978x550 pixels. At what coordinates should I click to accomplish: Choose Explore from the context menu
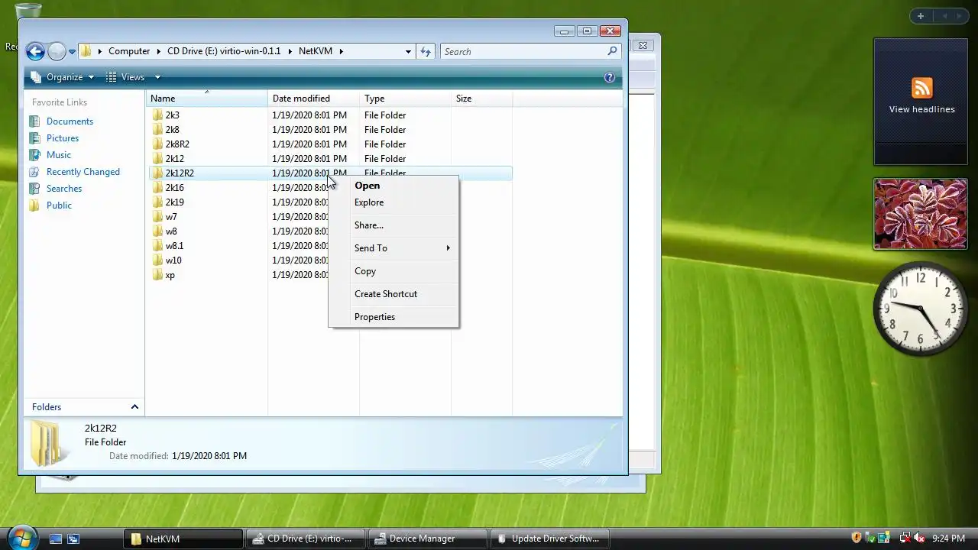click(393, 202)
